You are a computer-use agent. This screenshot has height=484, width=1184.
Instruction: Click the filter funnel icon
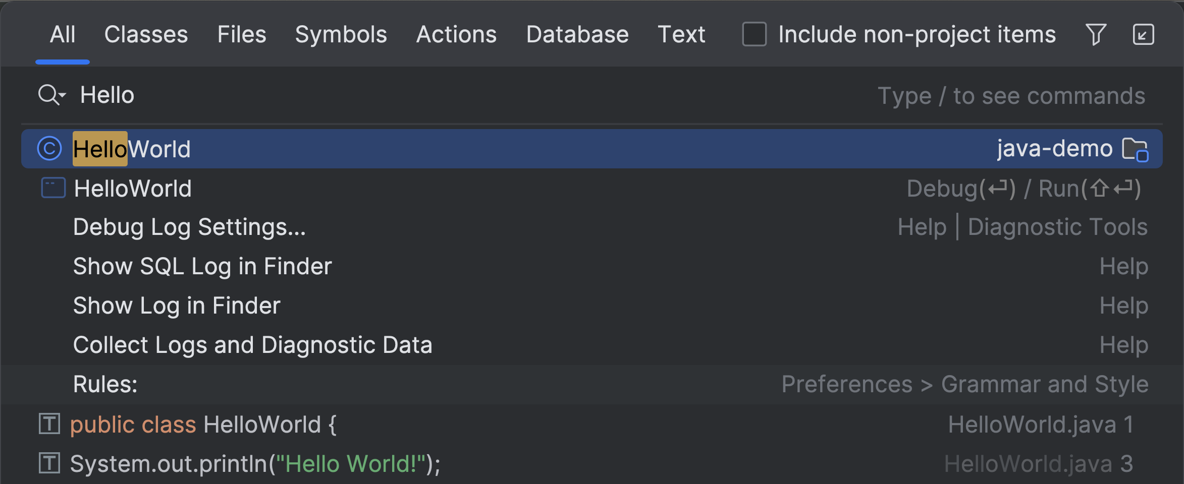1096,35
